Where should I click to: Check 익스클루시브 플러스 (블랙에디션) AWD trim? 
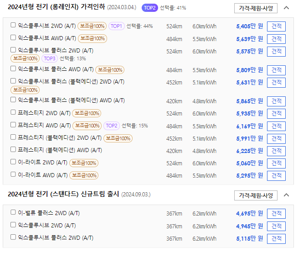pyautogui.click(x=13, y=100)
